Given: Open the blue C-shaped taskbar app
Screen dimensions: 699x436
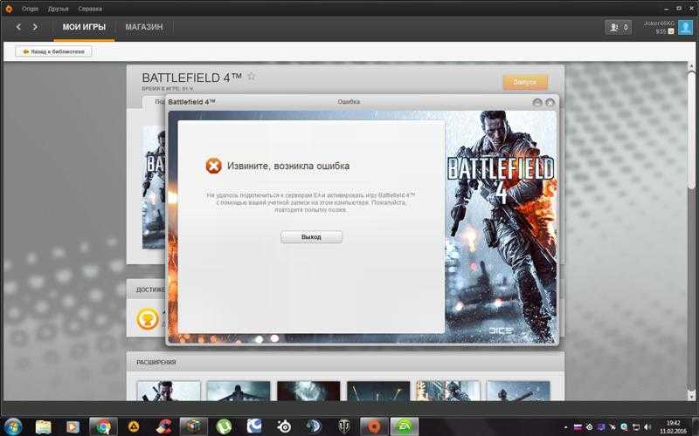Looking at the screenshot, I should (254, 426).
